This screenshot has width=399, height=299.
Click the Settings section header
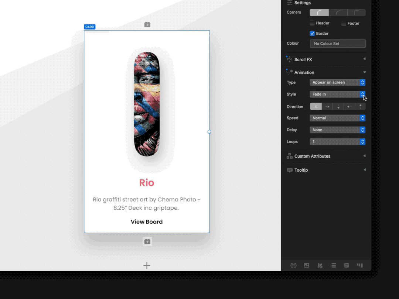303,3
